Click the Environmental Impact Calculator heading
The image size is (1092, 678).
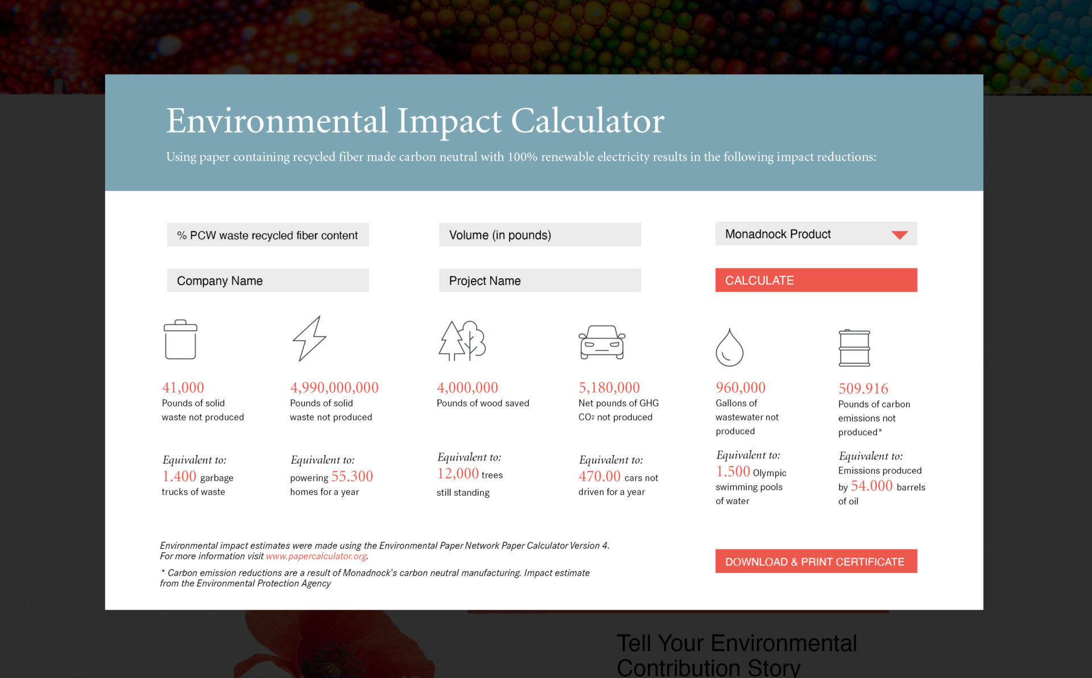tap(415, 121)
